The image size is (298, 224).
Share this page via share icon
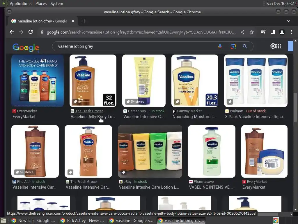tap(242, 32)
